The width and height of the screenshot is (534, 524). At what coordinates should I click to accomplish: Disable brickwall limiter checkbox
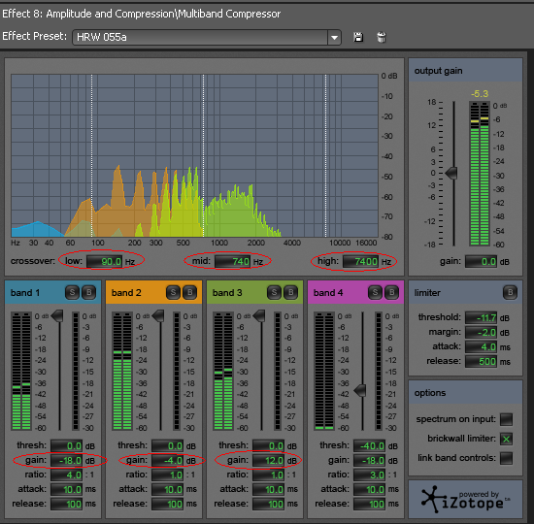(506, 439)
